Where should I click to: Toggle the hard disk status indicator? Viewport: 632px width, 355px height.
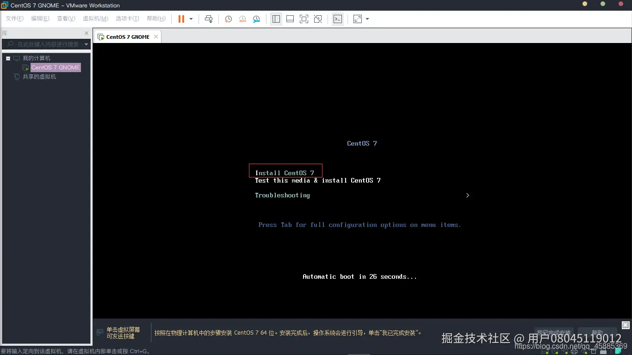click(x=543, y=351)
